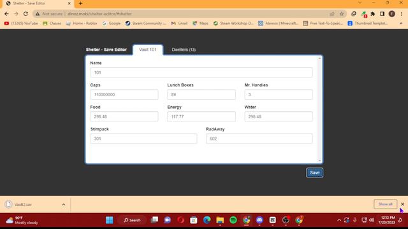Go forward to the next page
This screenshot has width=408, height=229.
click(16, 14)
